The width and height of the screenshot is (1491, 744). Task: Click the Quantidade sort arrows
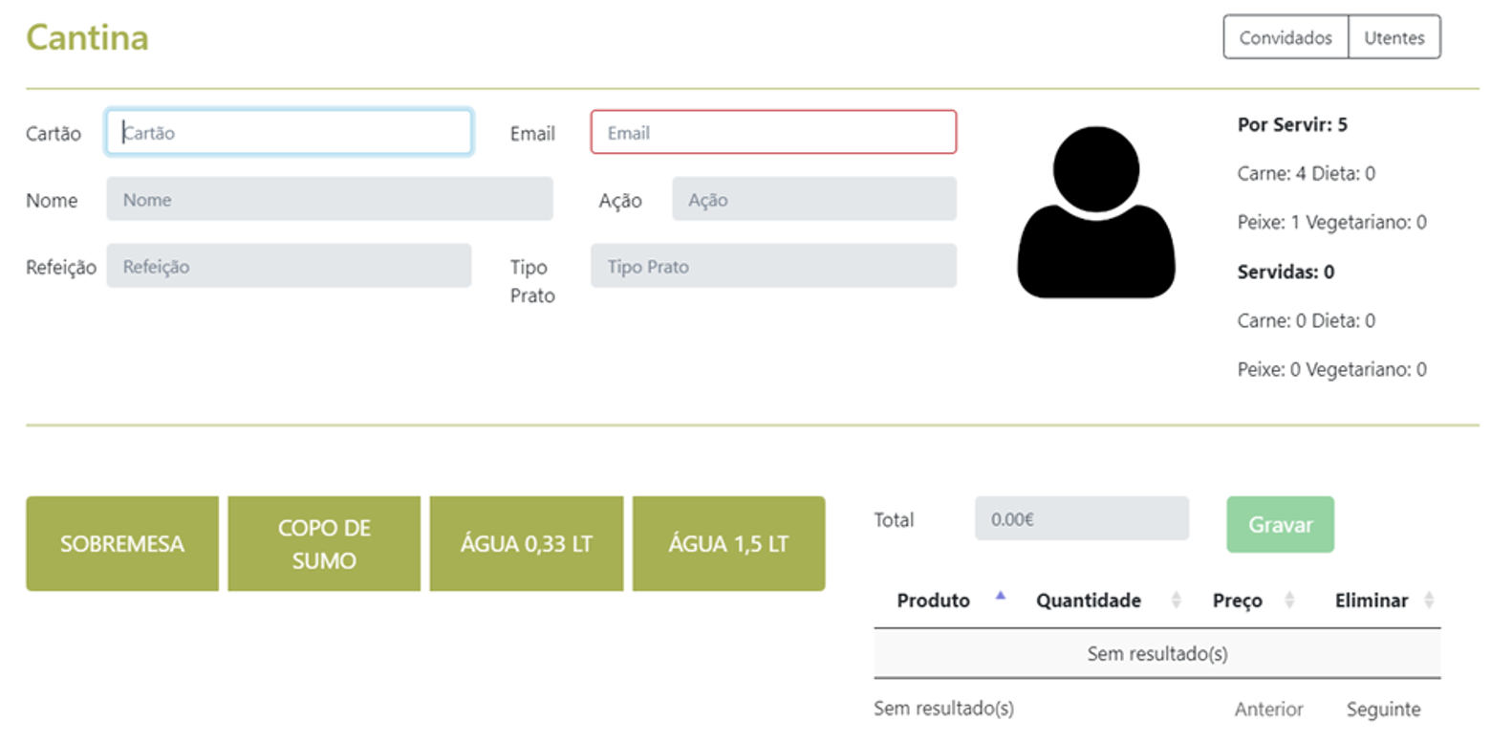click(x=1176, y=600)
